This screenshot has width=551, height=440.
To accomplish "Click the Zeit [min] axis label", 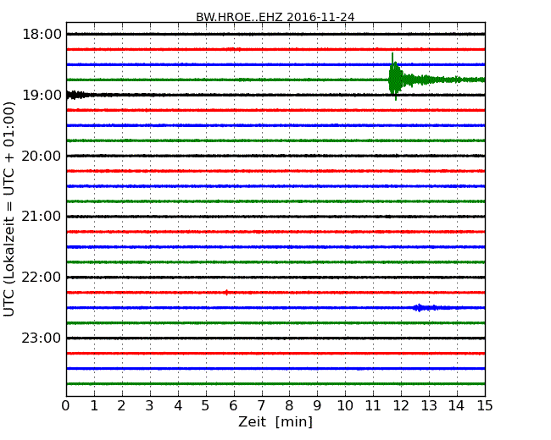I will pos(275,421).
